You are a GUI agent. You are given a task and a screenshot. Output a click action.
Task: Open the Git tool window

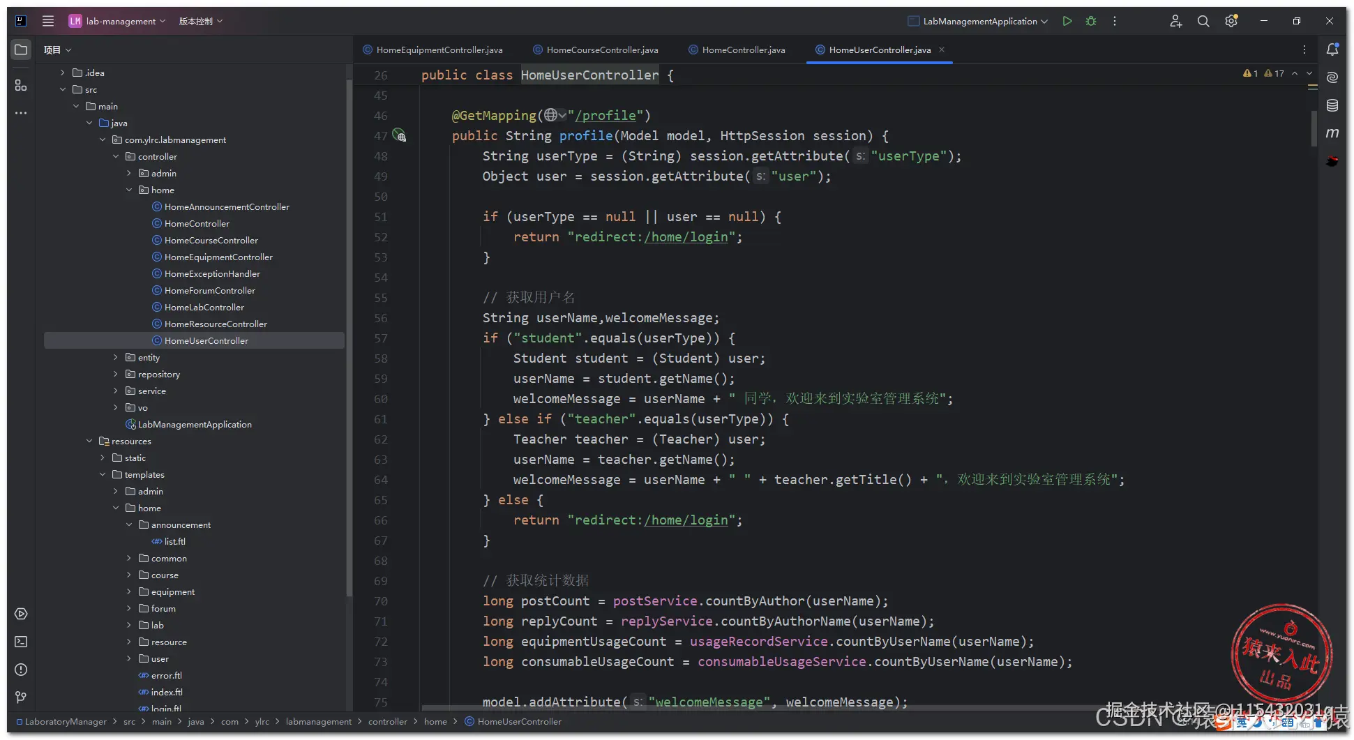[x=21, y=697]
